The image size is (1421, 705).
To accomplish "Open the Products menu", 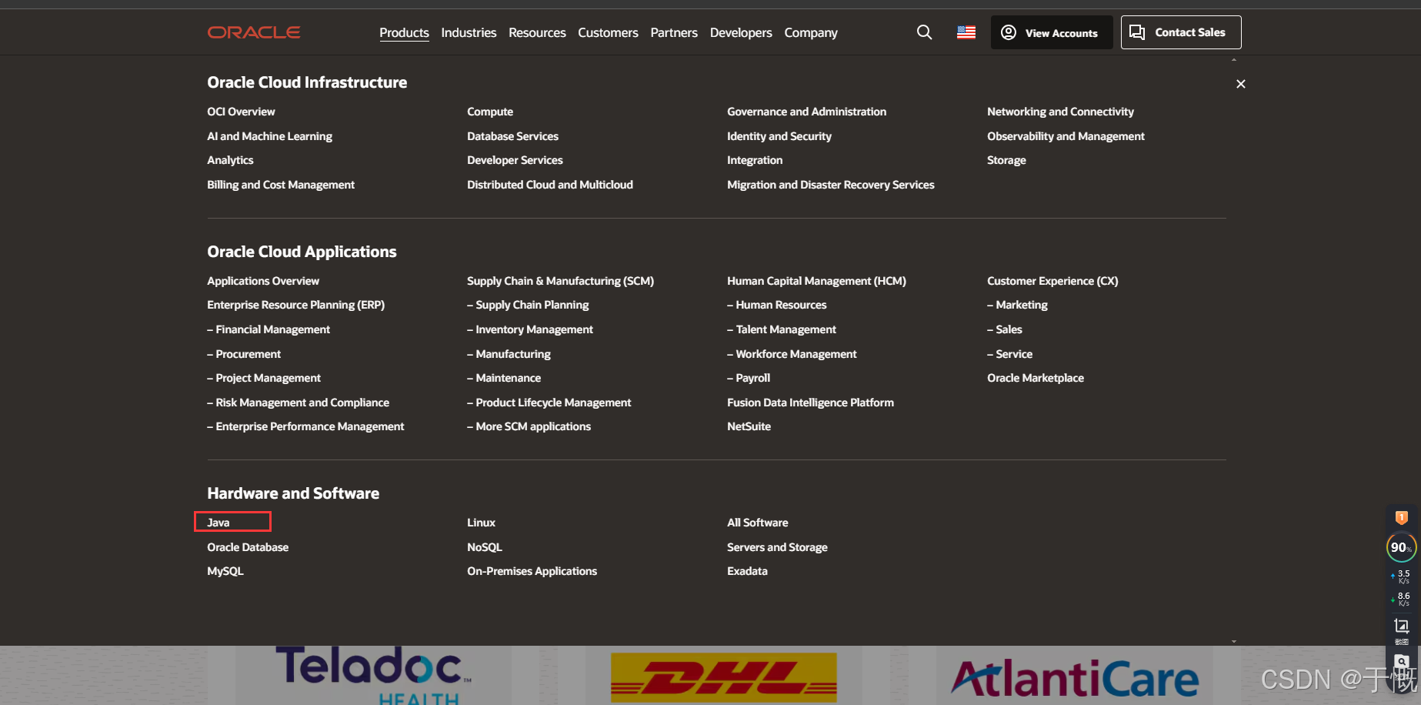I will coord(404,32).
